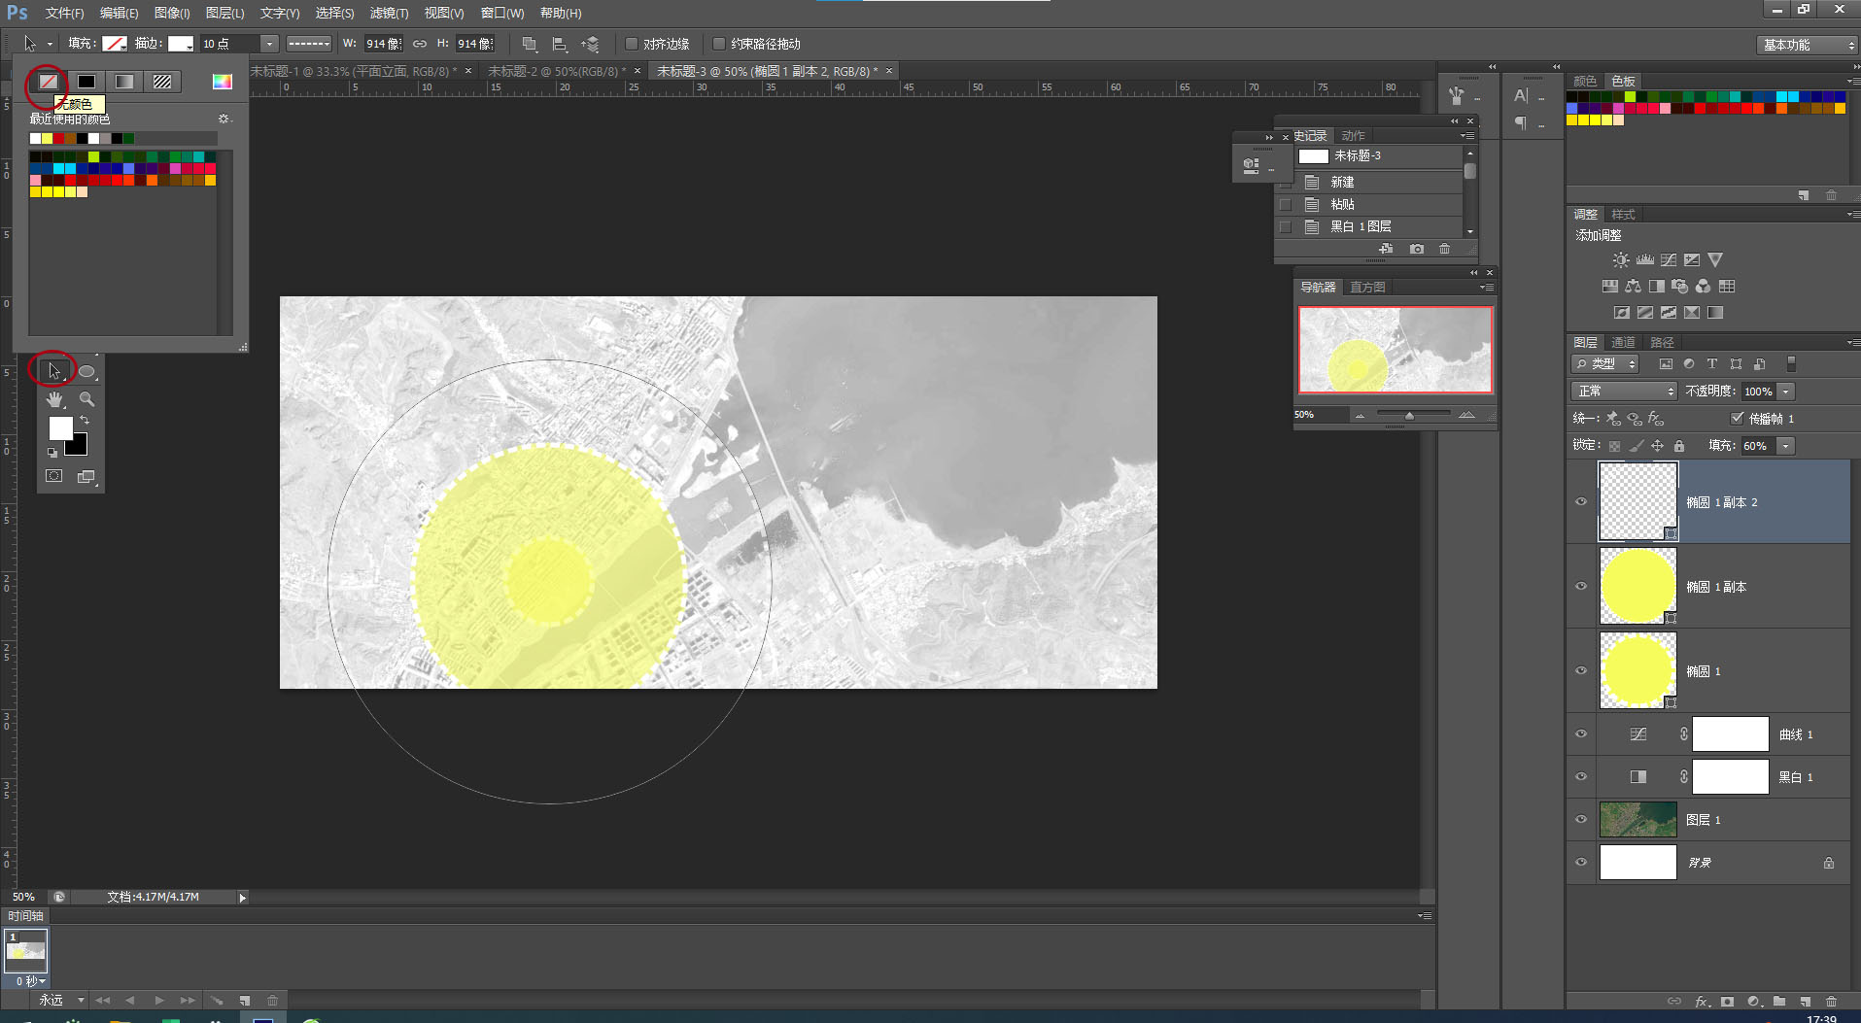
Task: Switch to the 通道 channels tab
Action: pos(1623,342)
